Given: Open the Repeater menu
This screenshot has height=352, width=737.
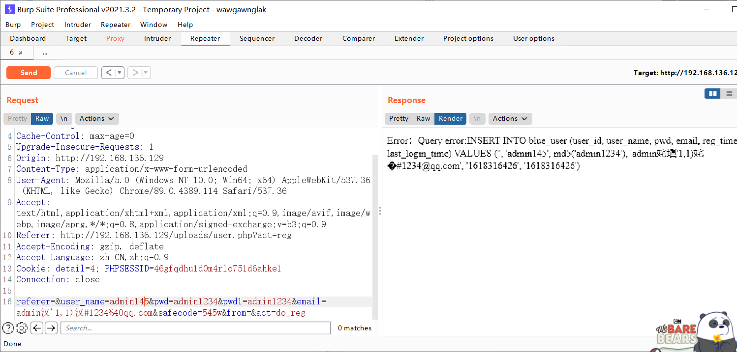Looking at the screenshot, I should pos(116,25).
